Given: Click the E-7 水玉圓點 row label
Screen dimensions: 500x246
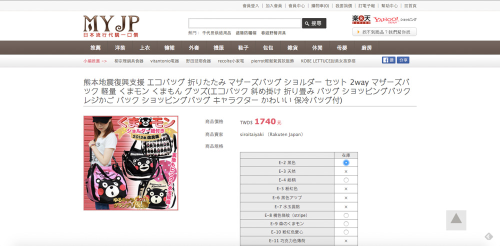Looking at the screenshot, I should click(x=287, y=207).
